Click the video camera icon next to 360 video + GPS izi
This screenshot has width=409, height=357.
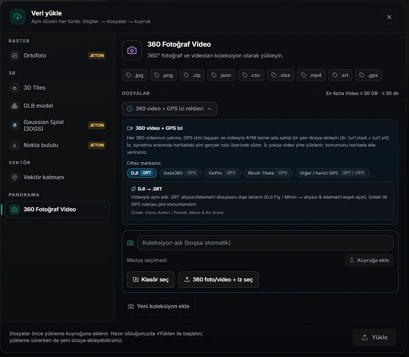pyautogui.click(x=130, y=129)
